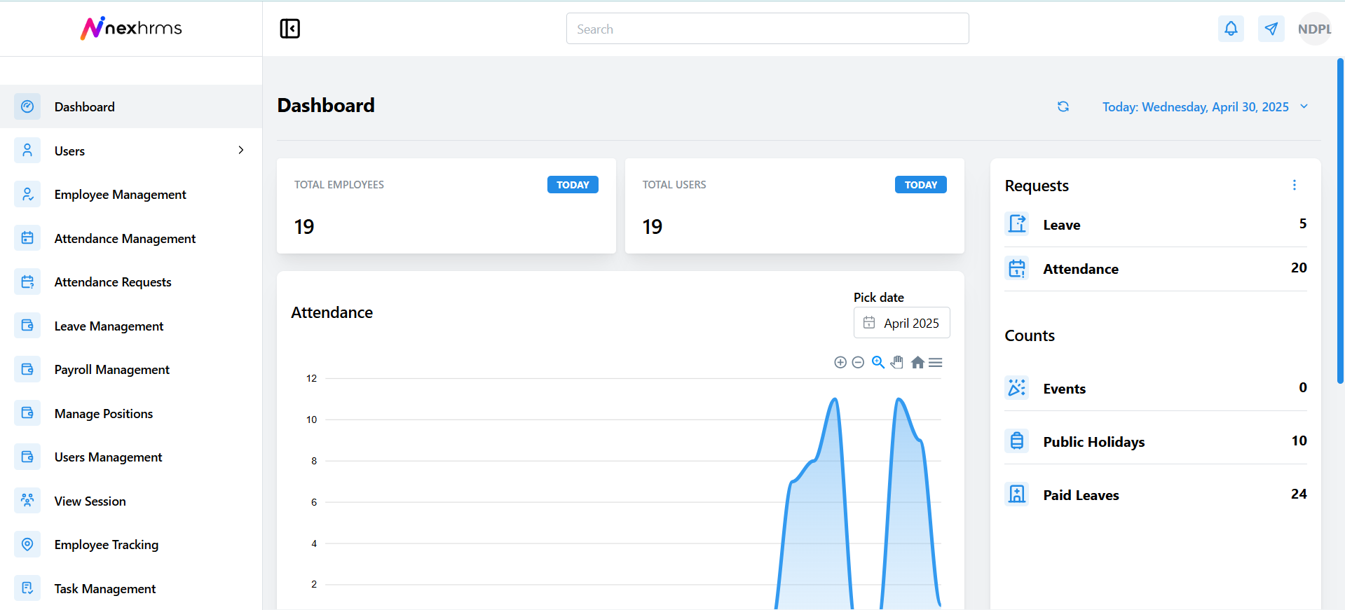This screenshot has height=610, width=1345.
Task: Open Employee Tracking page
Action: coord(131,544)
